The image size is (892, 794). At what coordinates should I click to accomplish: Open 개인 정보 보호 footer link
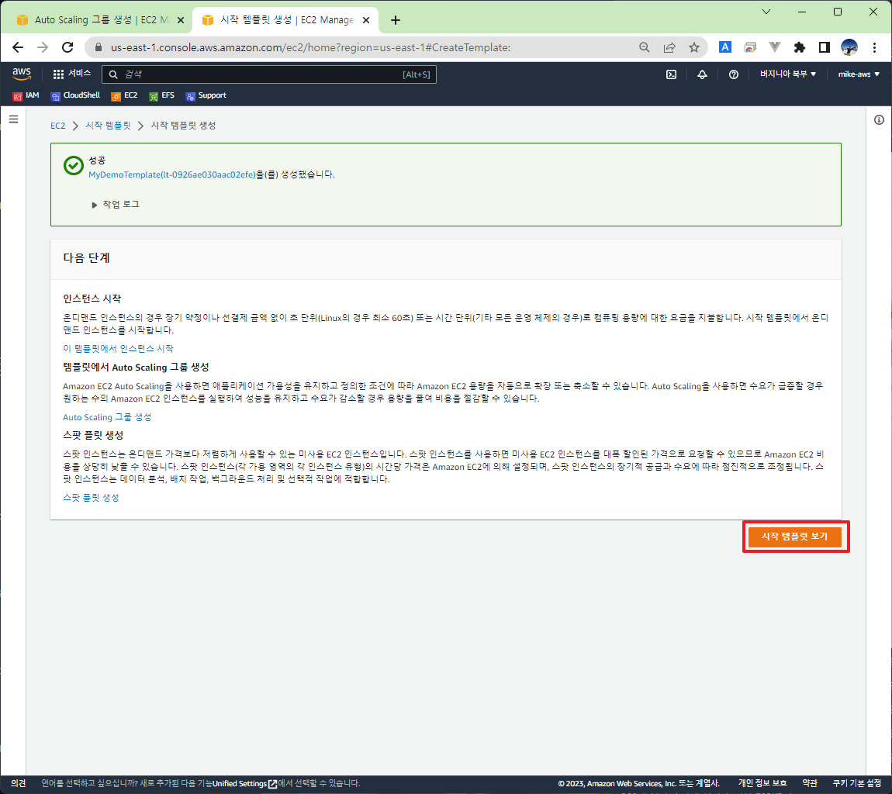[762, 783]
